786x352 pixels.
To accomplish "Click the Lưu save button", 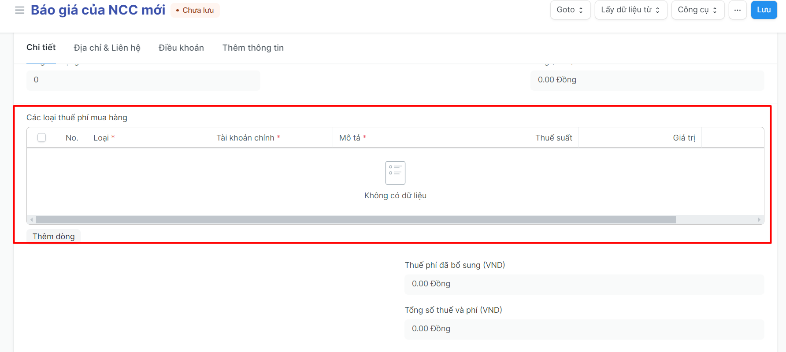I will click(x=764, y=10).
